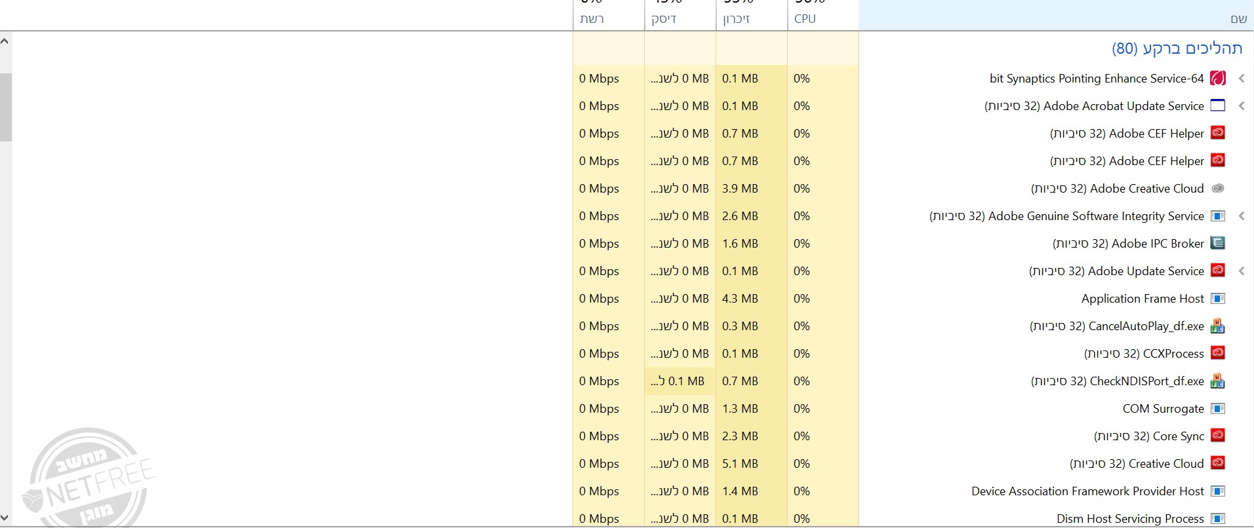Select the תהליכים ברקע (80) group heading

click(1177, 48)
